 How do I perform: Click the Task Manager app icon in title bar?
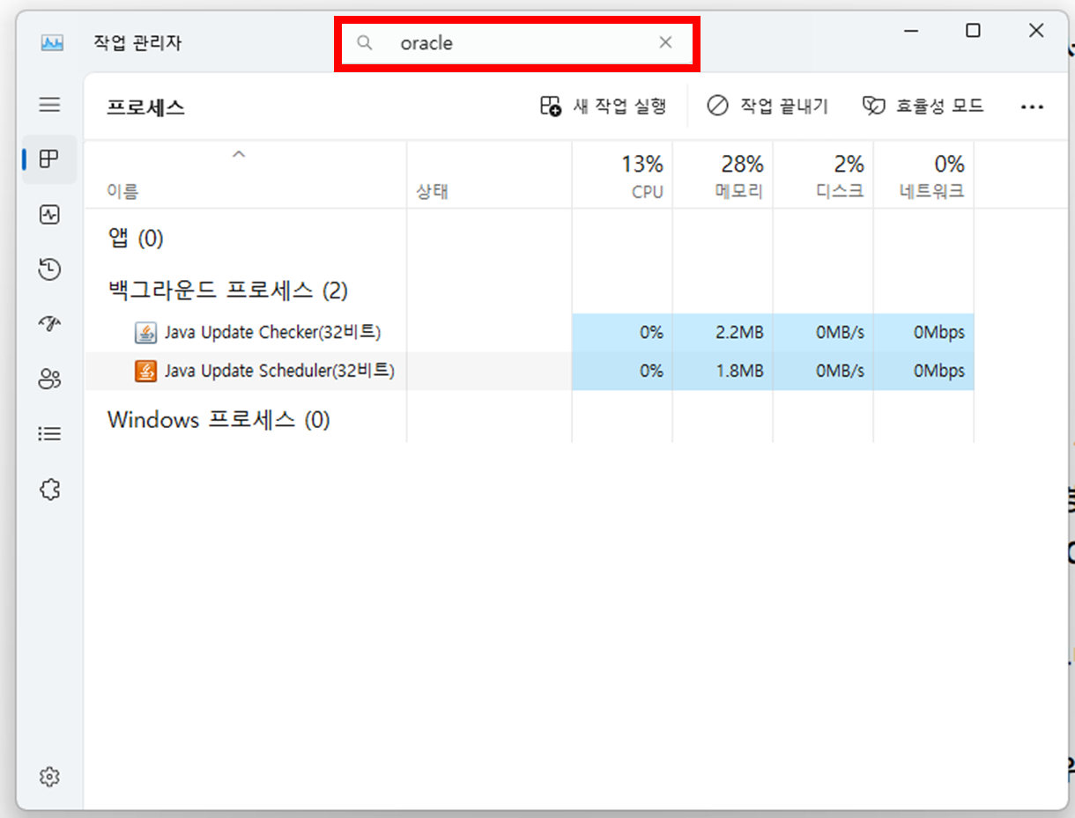point(52,42)
